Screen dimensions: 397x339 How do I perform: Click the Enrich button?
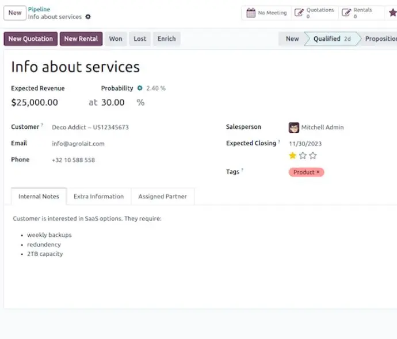pyautogui.click(x=167, y=38)
